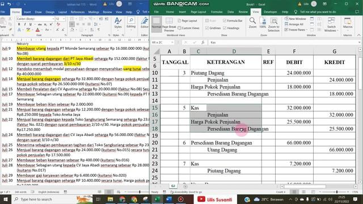The image size is (363, 204).
Task: Open Word font name dropdown
Action: 53,19
